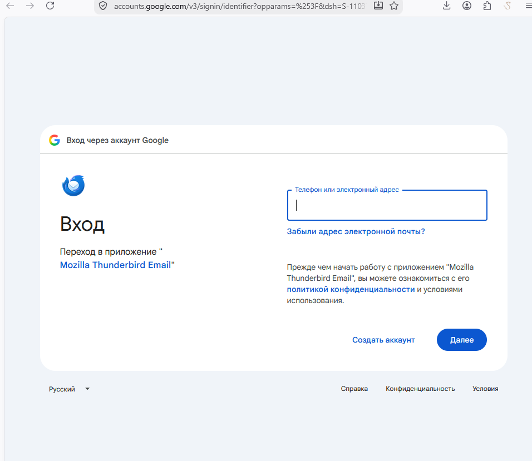The height and width of the screenshot is (461, 532).
Task: Click the browser back arrow icon
Action: click(x=10, y=6)
